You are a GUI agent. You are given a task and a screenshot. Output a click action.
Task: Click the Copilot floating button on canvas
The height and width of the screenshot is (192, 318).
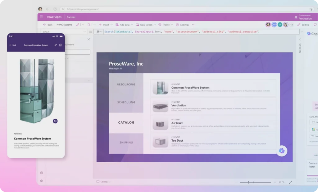[x=282, y=151]
